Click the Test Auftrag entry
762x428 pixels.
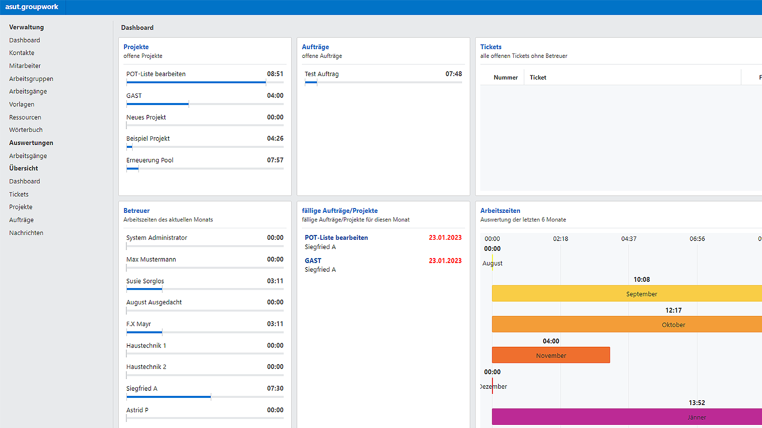[321, 74]
